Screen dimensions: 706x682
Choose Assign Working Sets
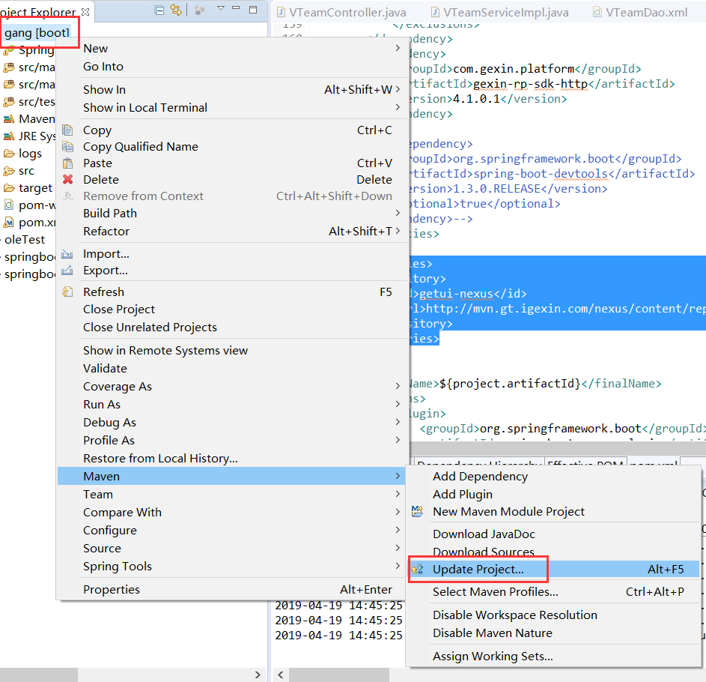click(x=553, y=657)
